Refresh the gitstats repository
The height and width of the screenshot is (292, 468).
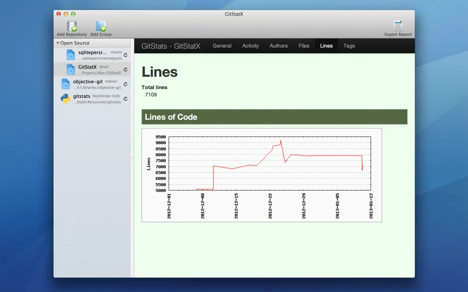(x=126, y=99)
